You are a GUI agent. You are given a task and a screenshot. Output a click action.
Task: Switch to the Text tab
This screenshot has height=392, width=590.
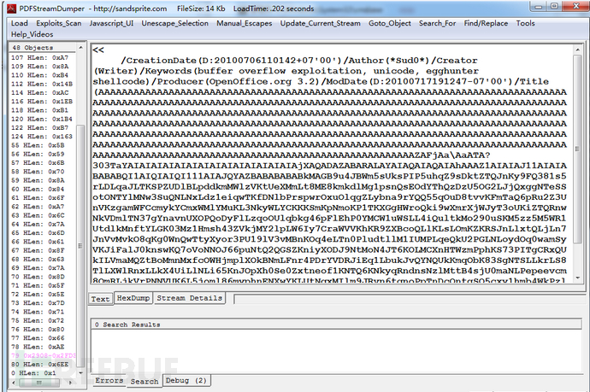click(x=100, y=299)
